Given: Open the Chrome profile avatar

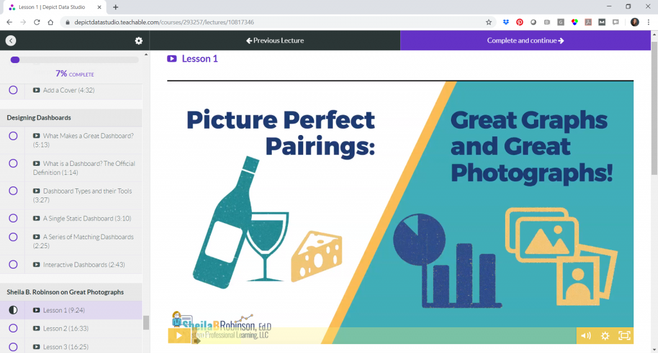Looking at the screenshot, I should (x=634, y=23).
